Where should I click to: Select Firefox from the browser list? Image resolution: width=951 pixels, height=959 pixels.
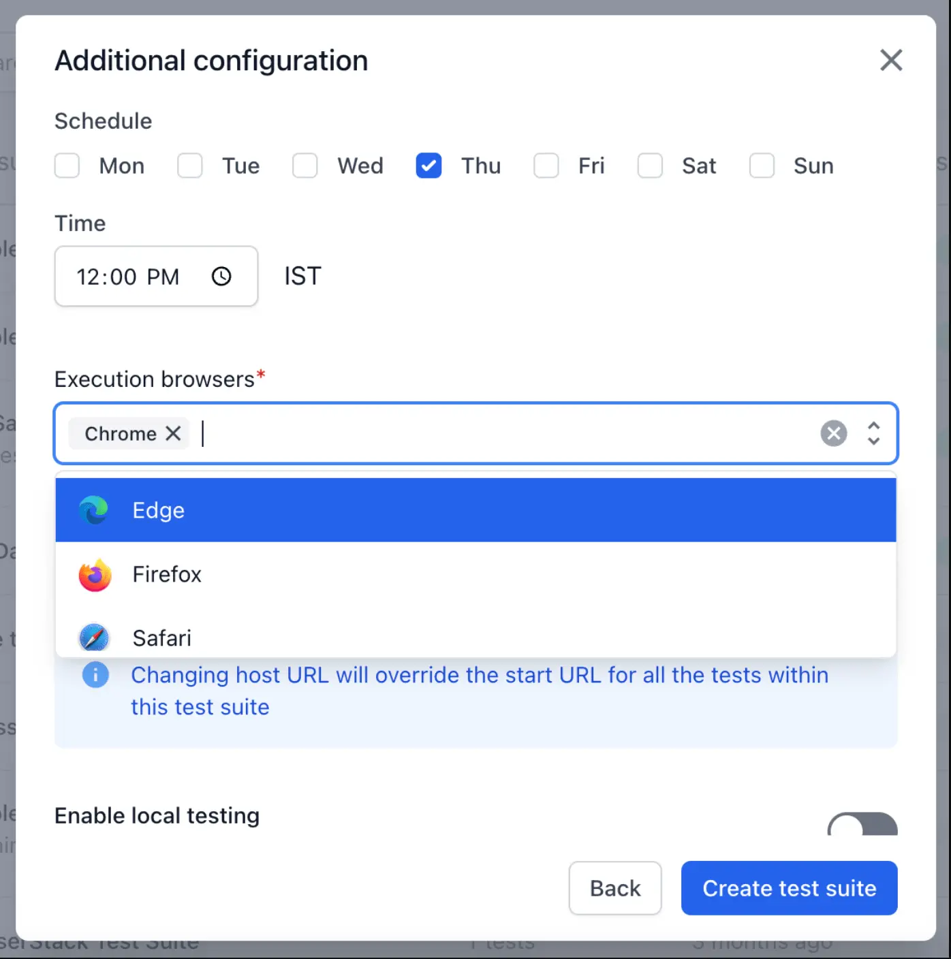point(475,574)
